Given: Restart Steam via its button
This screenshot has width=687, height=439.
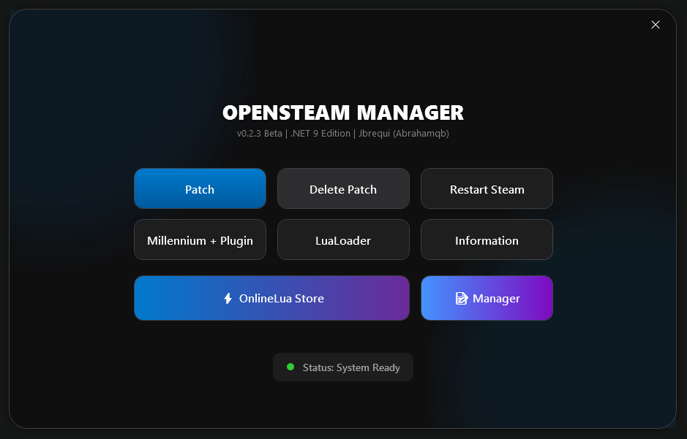Looking at the screenshot, I should (x=487, y=188).
